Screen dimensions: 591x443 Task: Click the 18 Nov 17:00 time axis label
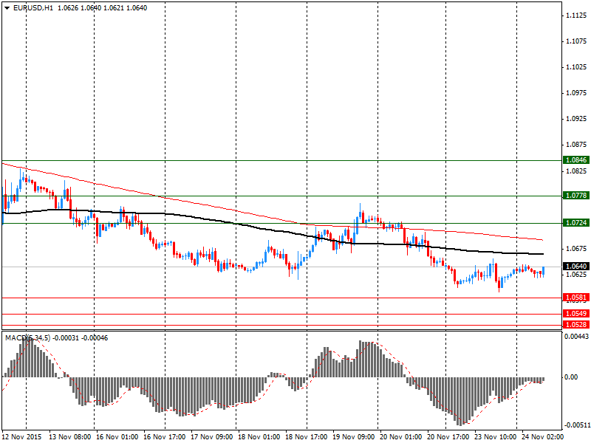306,437
